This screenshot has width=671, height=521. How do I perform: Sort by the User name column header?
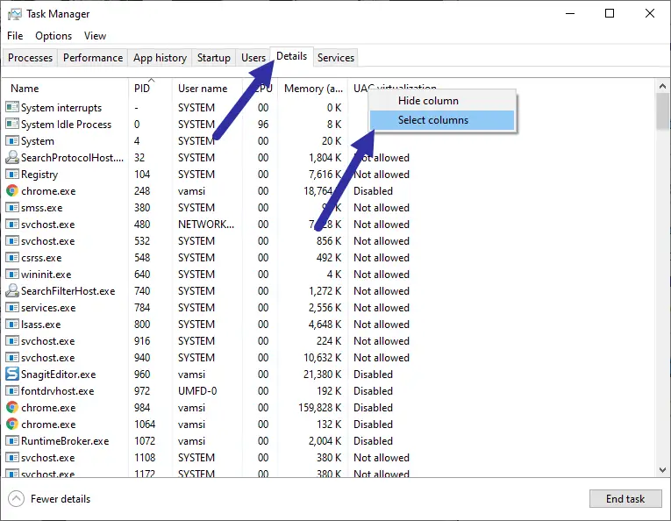pos(207,89)
